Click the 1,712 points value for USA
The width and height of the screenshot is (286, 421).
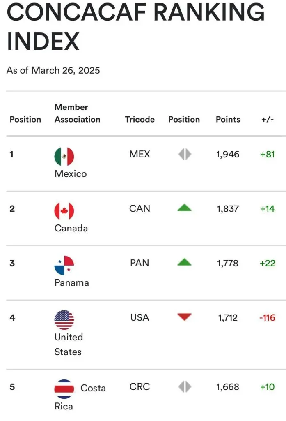click(x=228, y=318)
